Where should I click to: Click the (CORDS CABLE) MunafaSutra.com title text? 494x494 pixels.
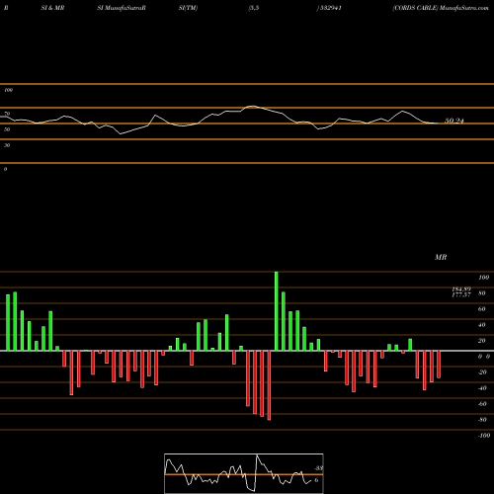441,8
